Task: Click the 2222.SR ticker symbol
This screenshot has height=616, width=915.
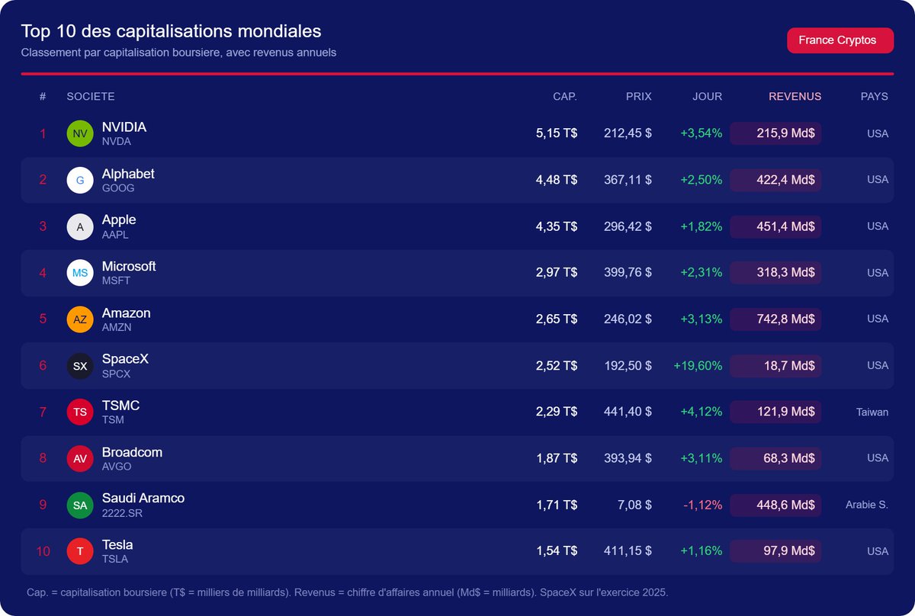Action: 122,513
